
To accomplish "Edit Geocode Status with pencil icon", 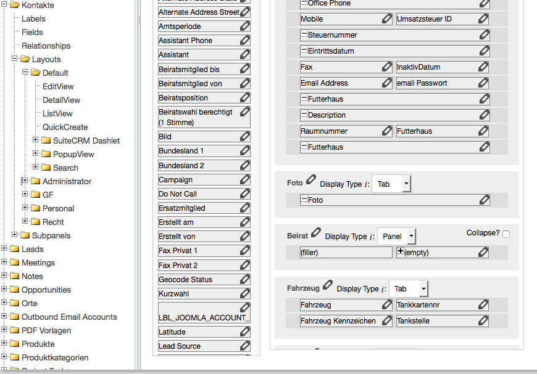I will tap(245, 279).
